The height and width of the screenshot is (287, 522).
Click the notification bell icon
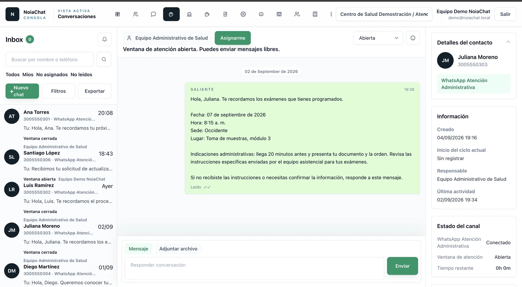[x=105, y=39]
